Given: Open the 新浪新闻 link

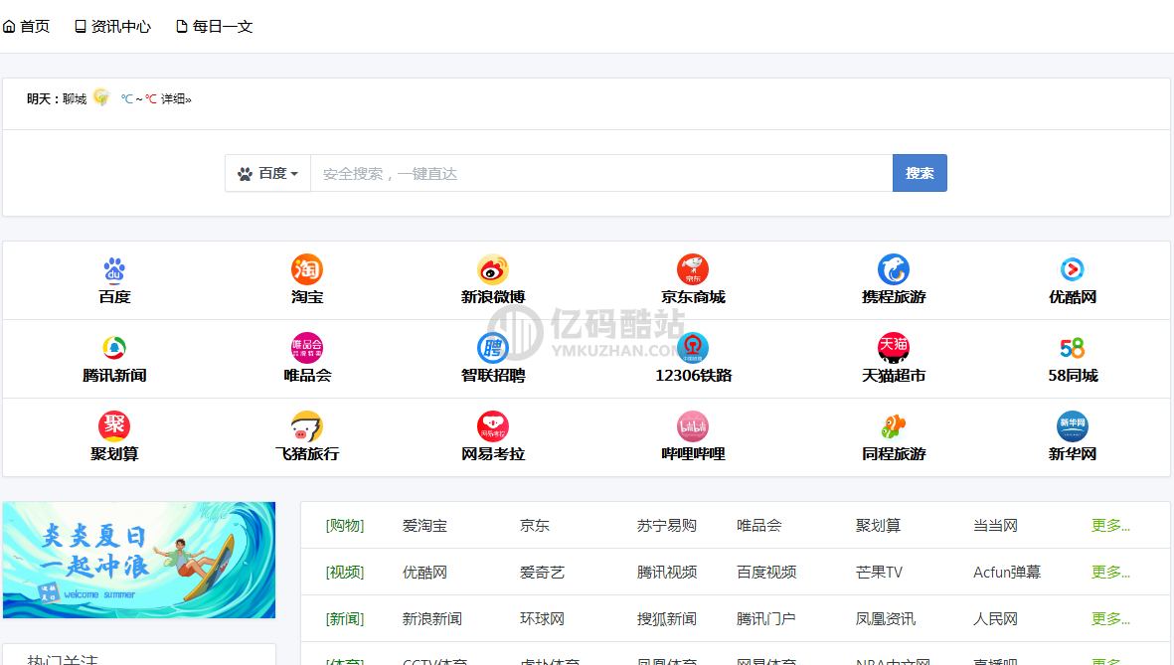Looking at the screenshot, I should pyautogui.click(x=432, y=619).
